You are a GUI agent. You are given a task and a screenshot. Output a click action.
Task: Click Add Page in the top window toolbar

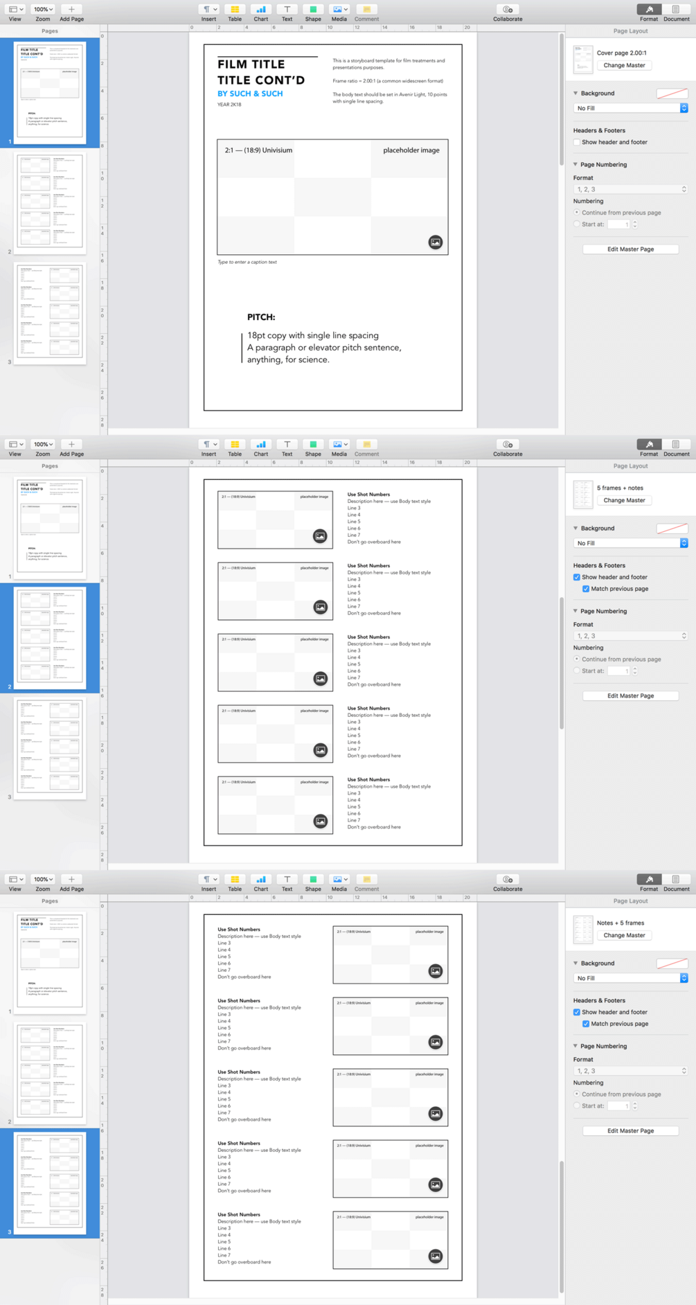coord(71,10)
